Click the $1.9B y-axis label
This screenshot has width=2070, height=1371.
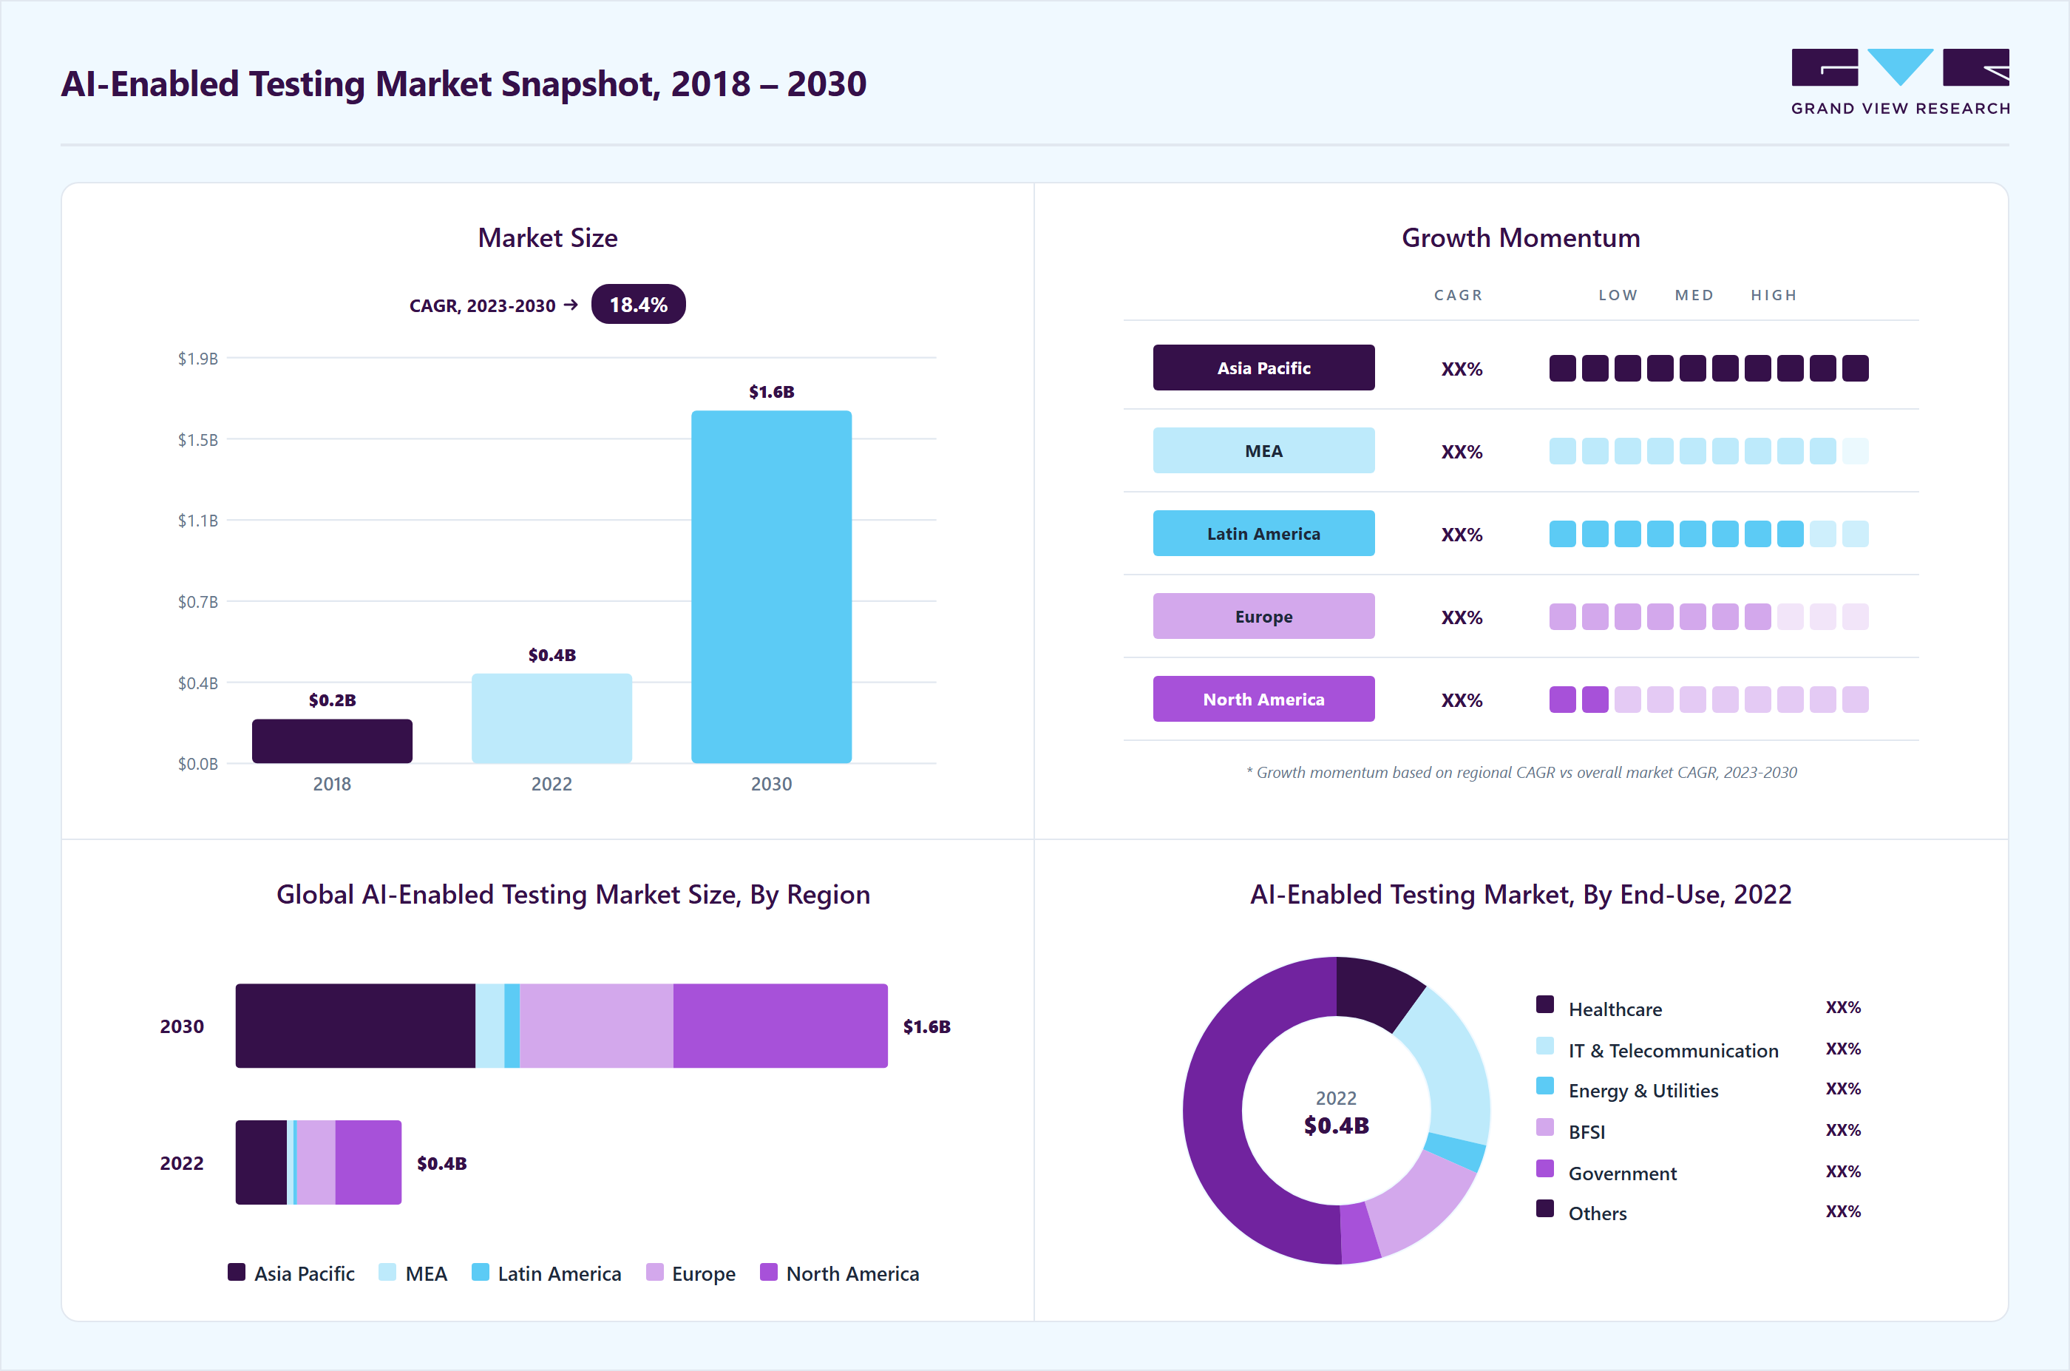pos(198,359)
